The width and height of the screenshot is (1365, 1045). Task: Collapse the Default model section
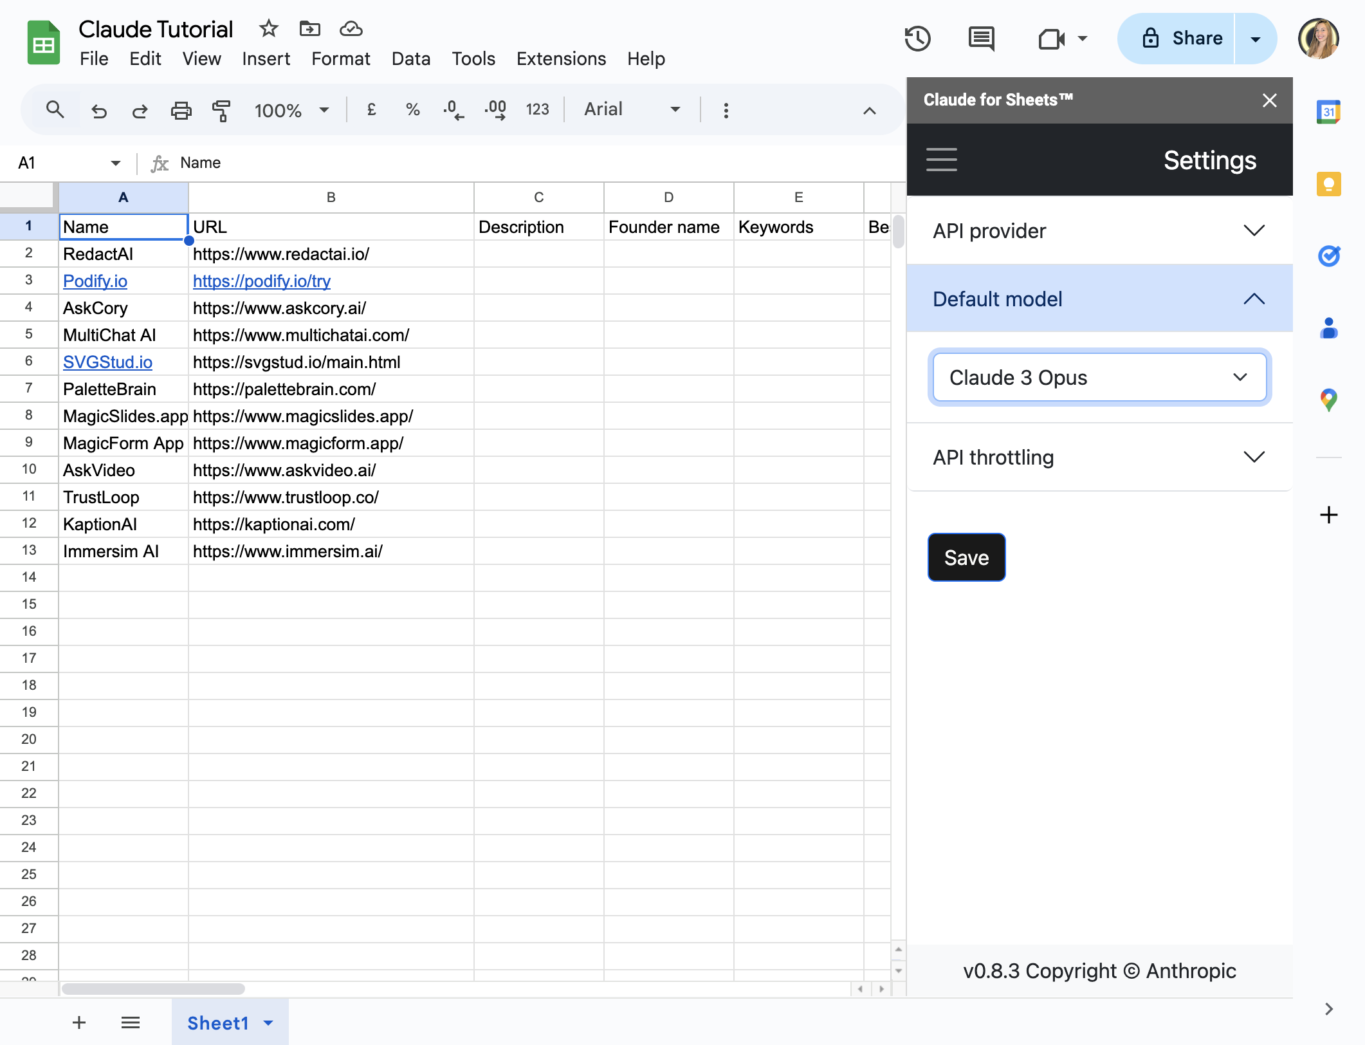click(1099, 299)
